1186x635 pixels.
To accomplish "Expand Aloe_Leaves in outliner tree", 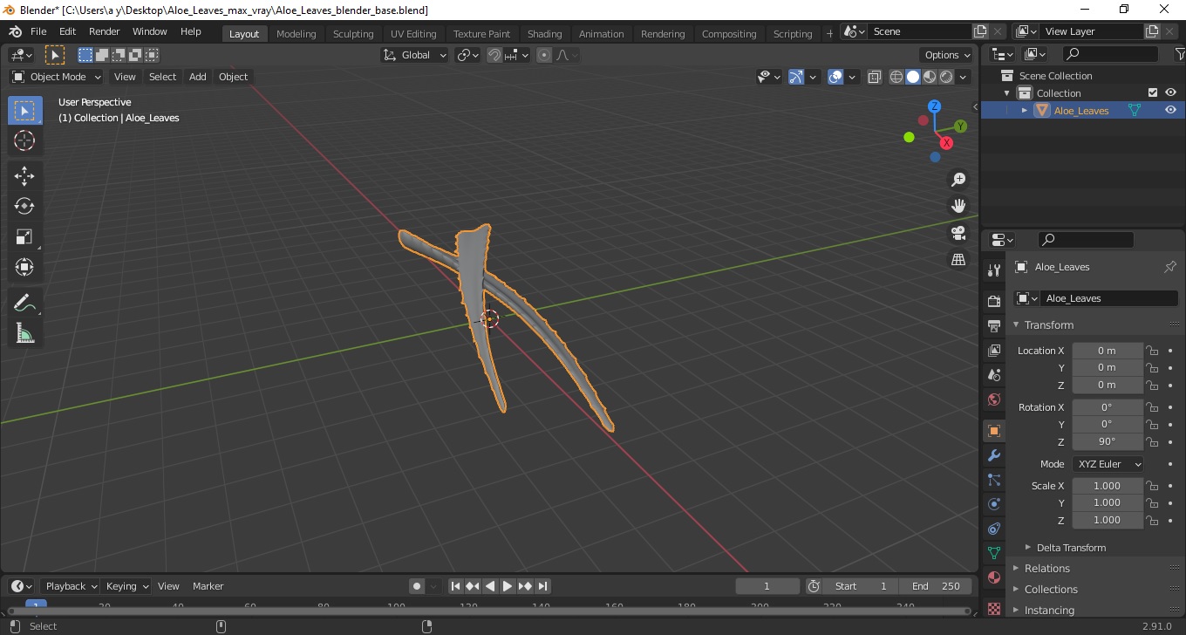I will point(1025,110).
